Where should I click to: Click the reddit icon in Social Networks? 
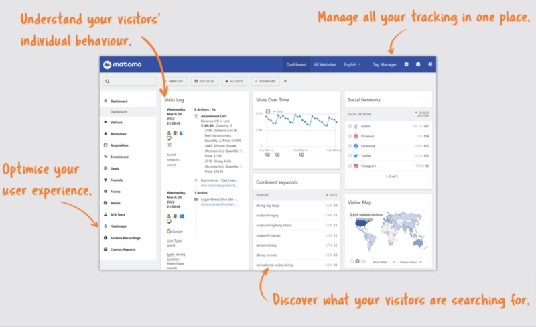click(x=356, y=126)
